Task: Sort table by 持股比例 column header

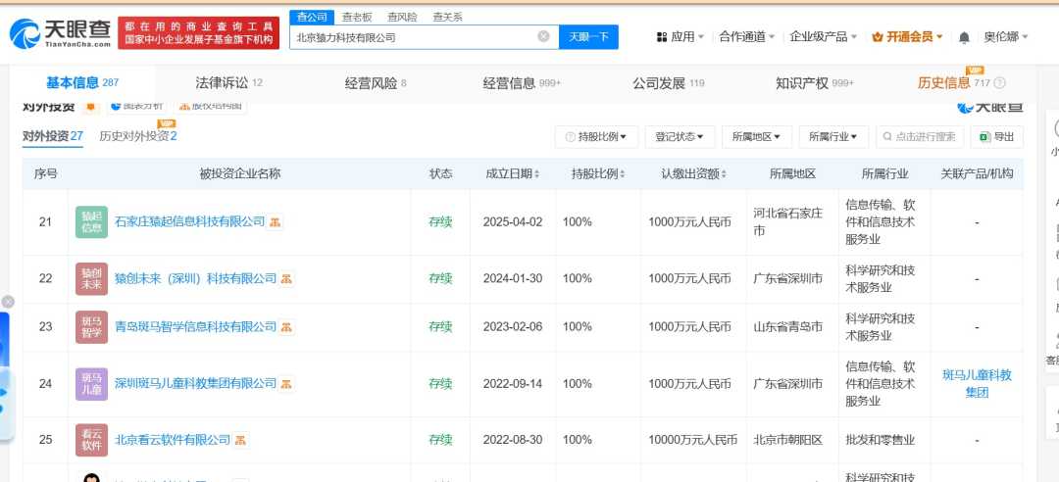Action: coord(598,174)
